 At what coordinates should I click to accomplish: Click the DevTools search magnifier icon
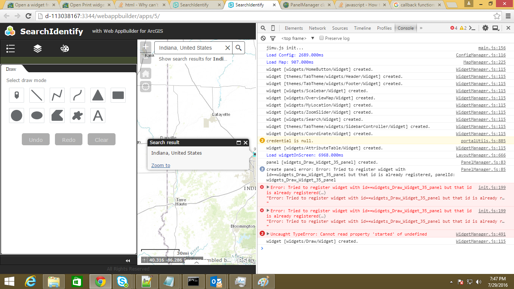[263, 28]
